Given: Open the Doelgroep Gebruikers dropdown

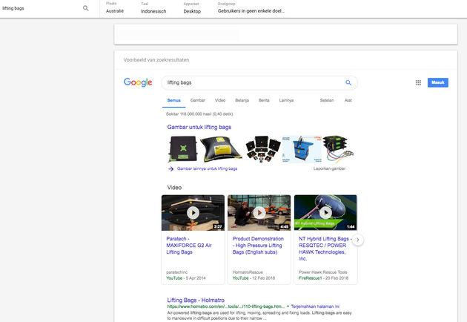Looking at the screenshot, I should coord(251,8).
